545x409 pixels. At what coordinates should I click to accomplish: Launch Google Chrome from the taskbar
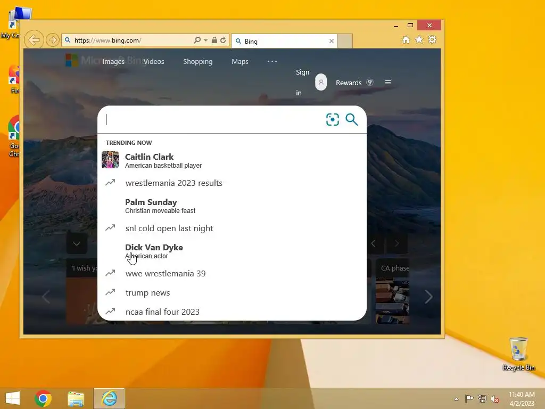[x=43, y=398]
